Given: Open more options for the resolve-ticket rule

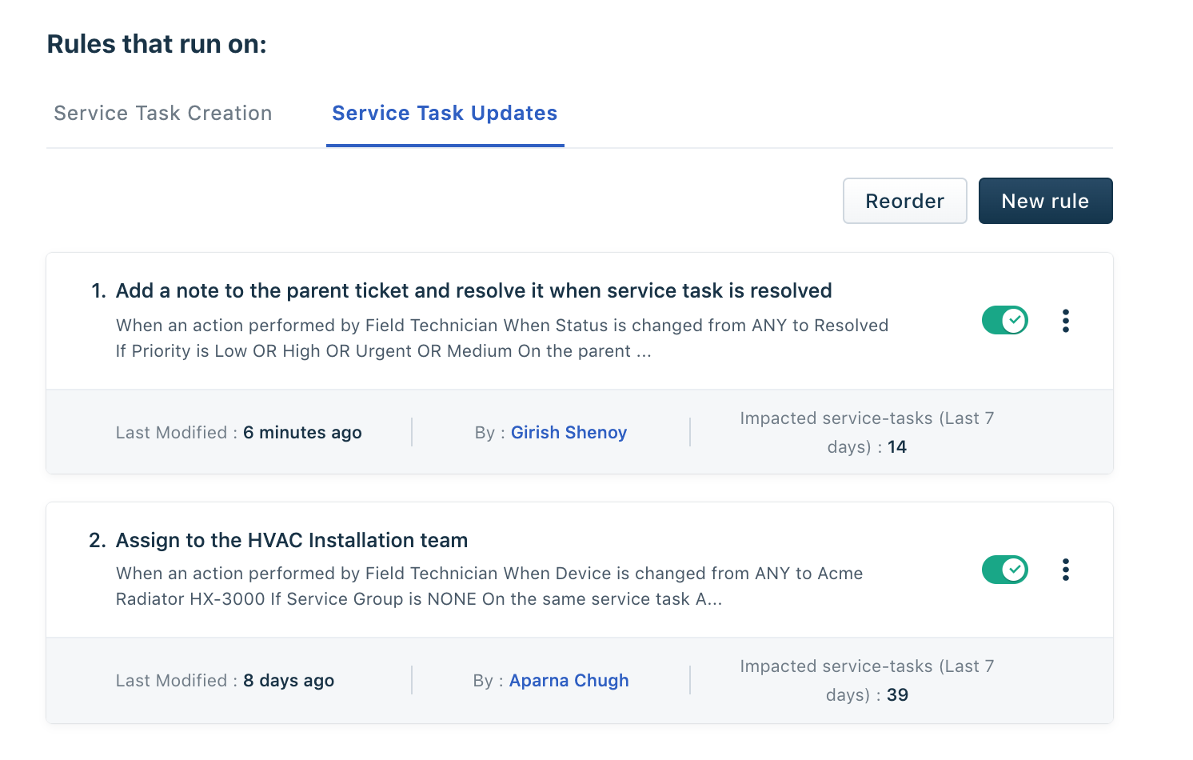Looking at the screenshot, I should tap(1065, 321).
